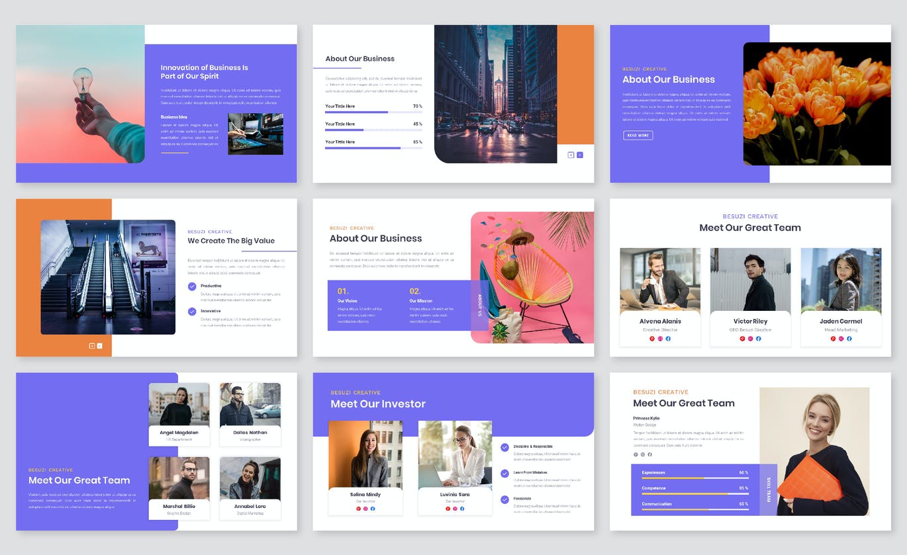Select Marshal Billie team photo

click(179, 478)
